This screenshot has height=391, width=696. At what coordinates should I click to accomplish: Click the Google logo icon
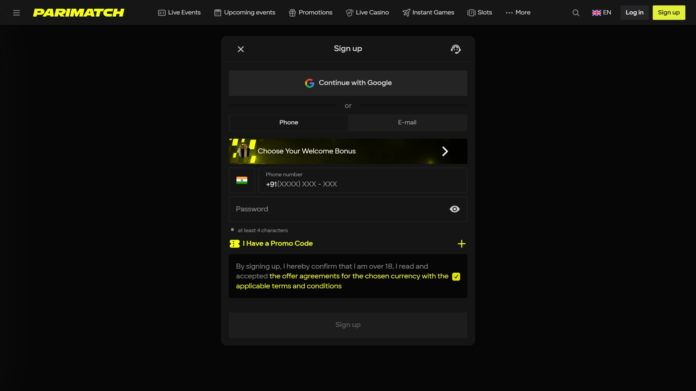309,83
